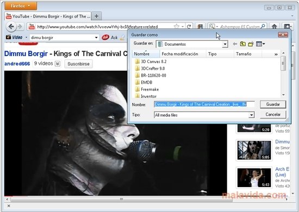Image resolution: width=299 pixels, height=212 pixels.
Task: Sort by Nombre column header
Action: 146,54
